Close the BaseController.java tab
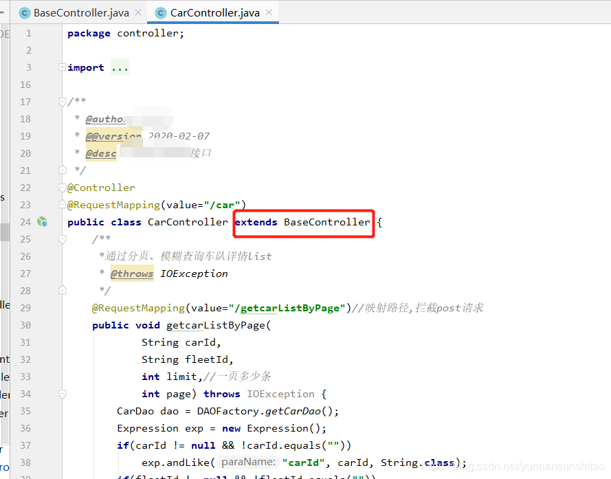Screen dimensions: 611x479 [x=138, y=12]
